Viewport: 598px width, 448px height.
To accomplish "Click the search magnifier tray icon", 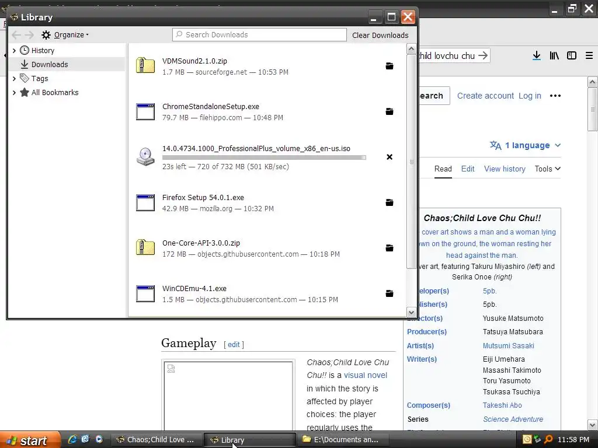I will tap(548, 439).
